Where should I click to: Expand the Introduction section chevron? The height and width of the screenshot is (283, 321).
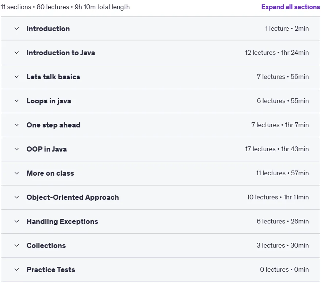pos(16,29)
